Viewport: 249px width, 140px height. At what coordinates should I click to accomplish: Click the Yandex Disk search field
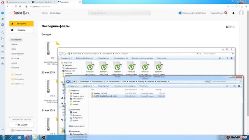[119, 13]
